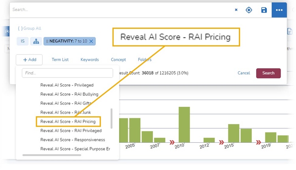Click the document icon behind the dialog

tap(290, 31)
